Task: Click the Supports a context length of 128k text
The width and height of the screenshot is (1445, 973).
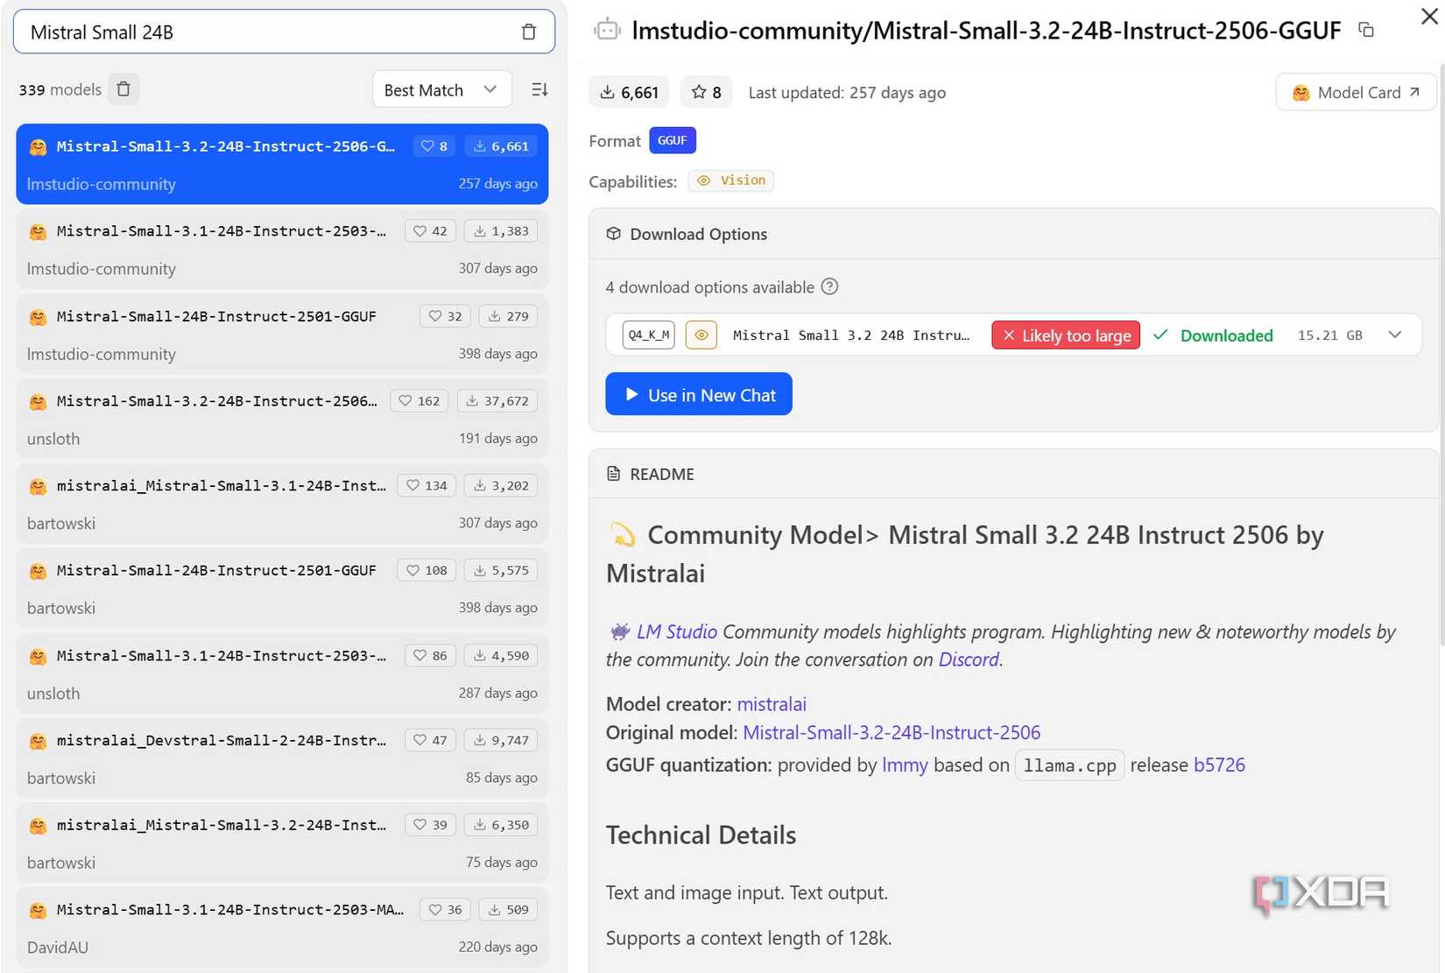Action: [749, 938]
